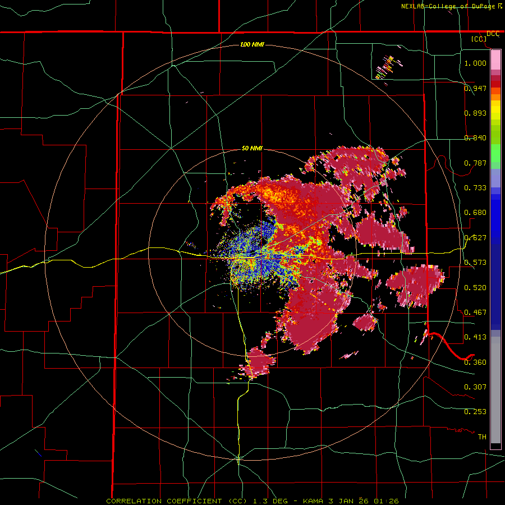The height and width of the screenshot is (505, 505).
Task: Select the 0.733 legend value
Action: tap(475, 187)
